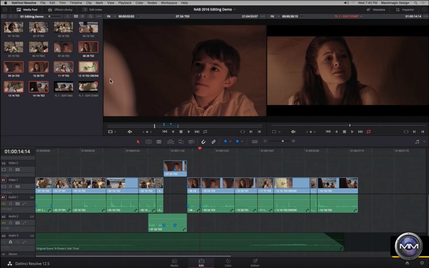The height and width of the screenshot is (268, 429).
Task: Activate the trim edit mode tool
Action: [149, 142]
